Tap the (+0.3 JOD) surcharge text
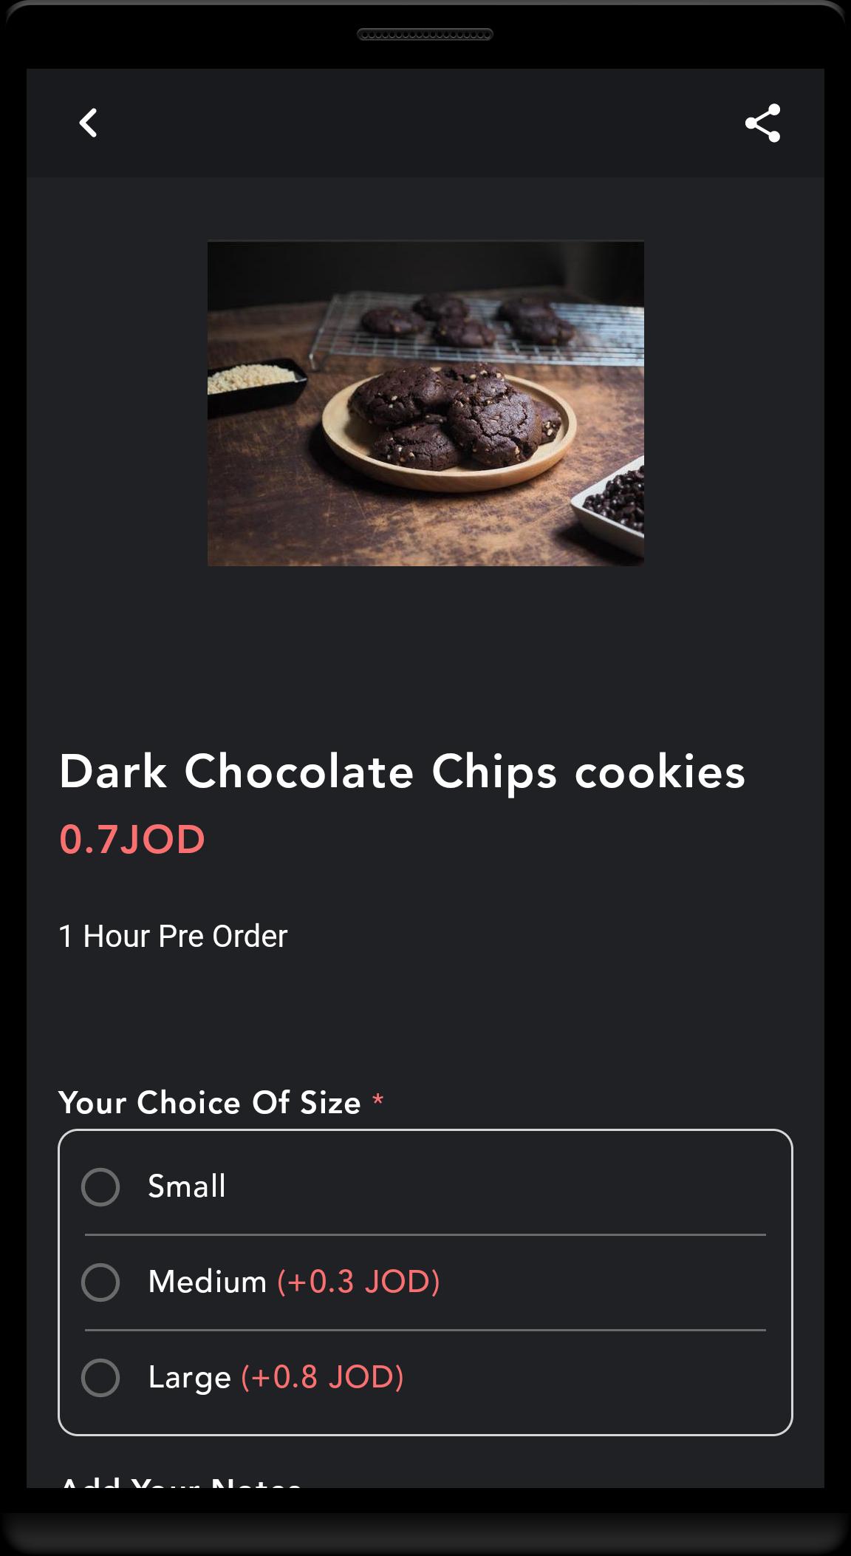Image resolution: width=851 pixels, height=1556 pixels. (359, 1282)
